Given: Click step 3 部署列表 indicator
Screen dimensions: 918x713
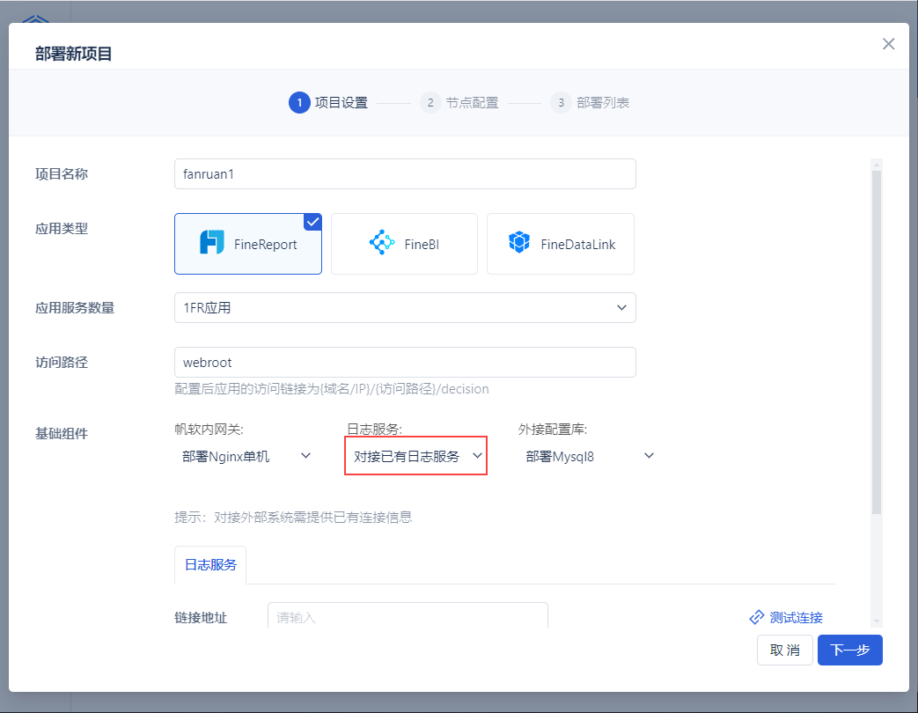Looking at the screenshot, I should coord(590,102).
